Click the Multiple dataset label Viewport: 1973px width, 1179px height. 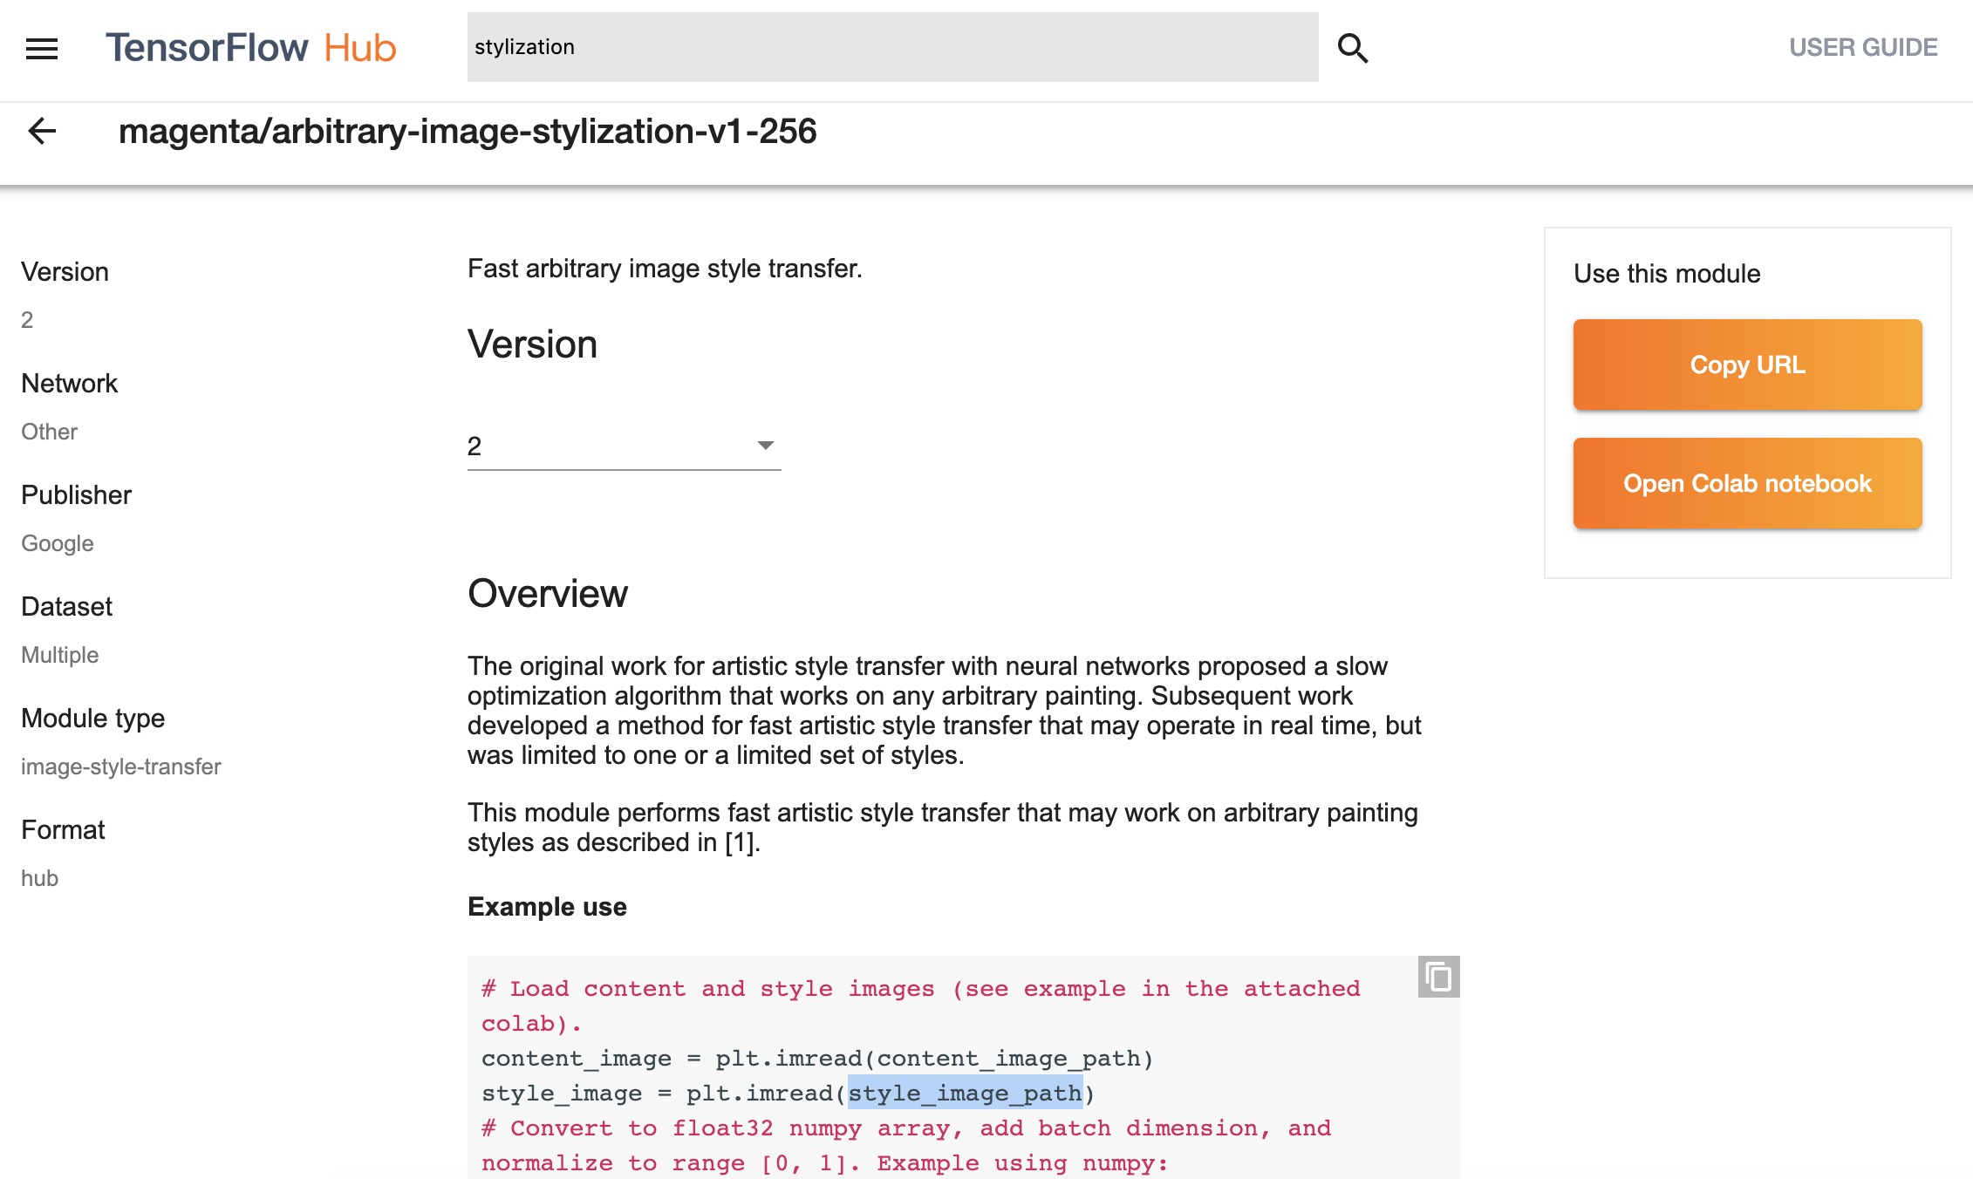tap(59, 654)
